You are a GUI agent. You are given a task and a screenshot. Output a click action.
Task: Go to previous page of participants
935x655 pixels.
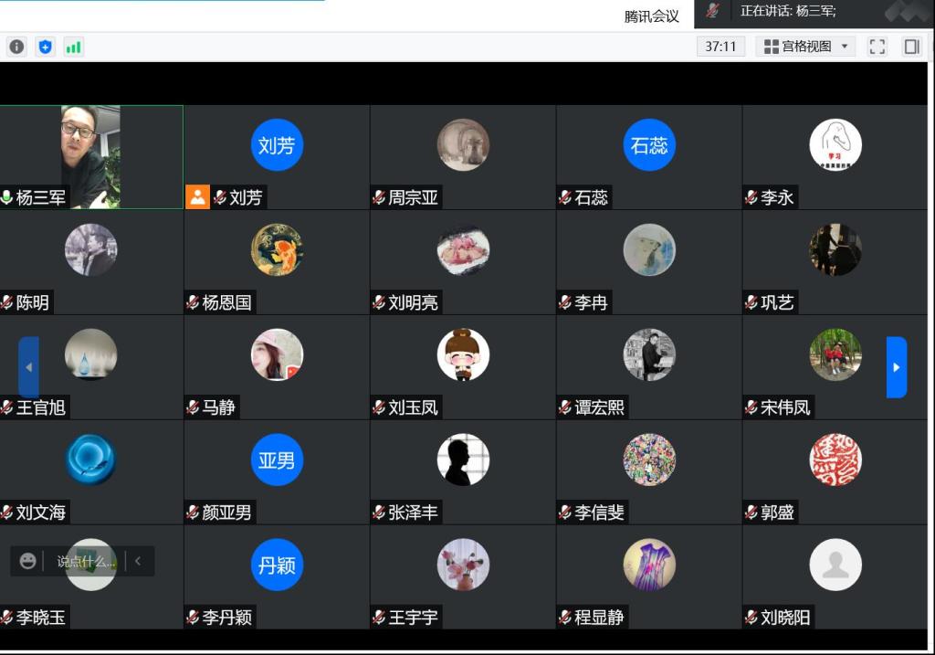28,367
